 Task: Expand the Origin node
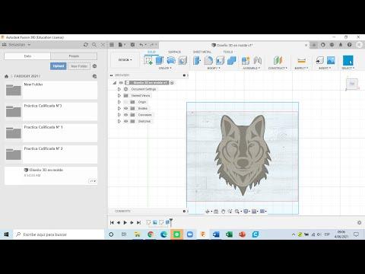[119, 102]
